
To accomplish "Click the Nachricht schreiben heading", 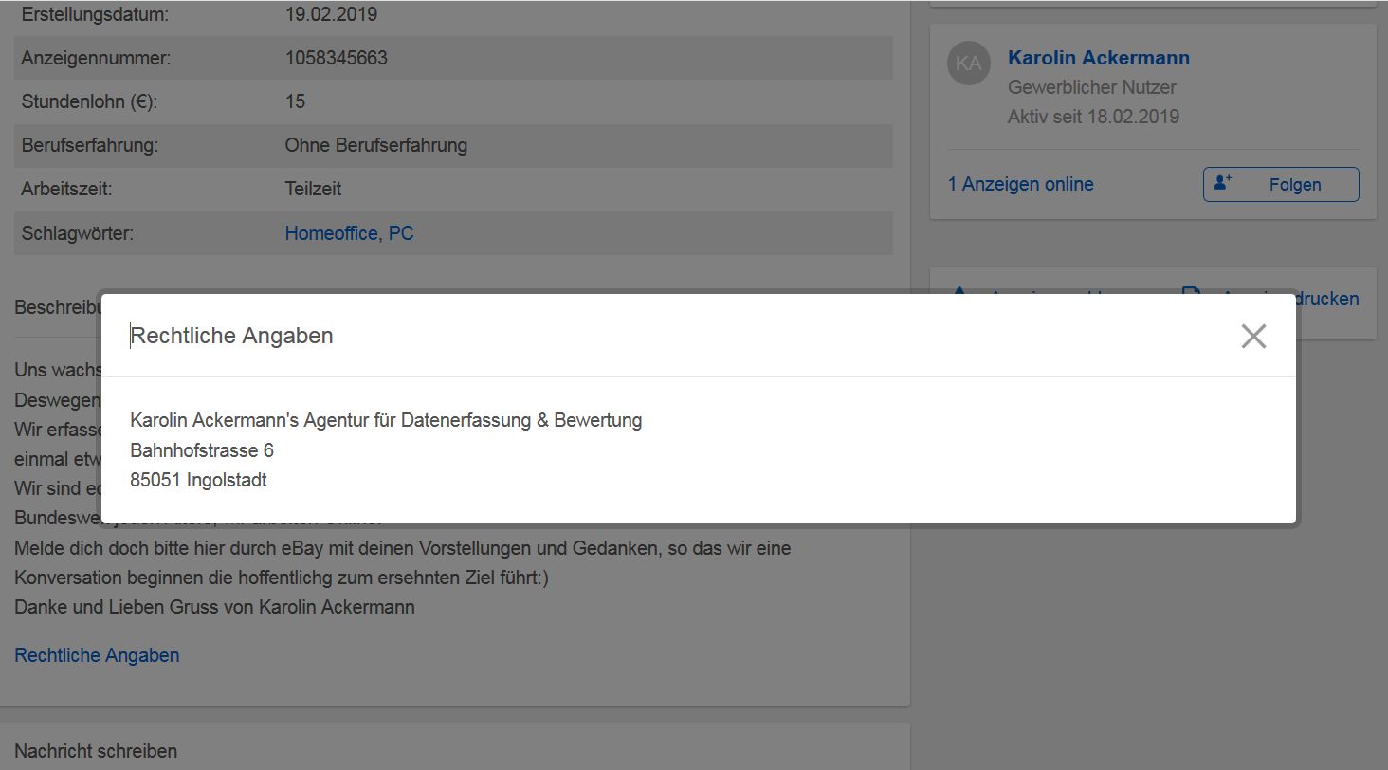I will click(96, 751).
